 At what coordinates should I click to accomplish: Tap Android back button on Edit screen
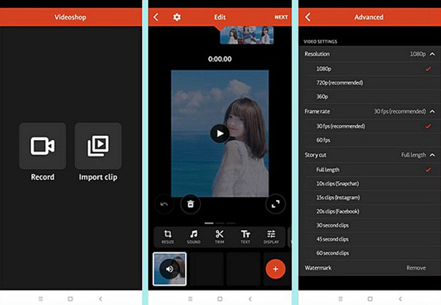pos(250,299)
